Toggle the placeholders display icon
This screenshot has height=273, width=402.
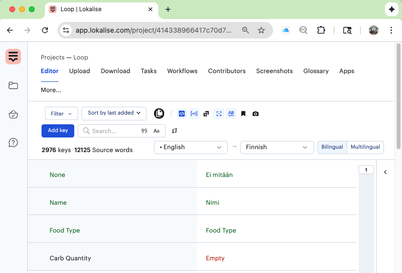point(194,114)
